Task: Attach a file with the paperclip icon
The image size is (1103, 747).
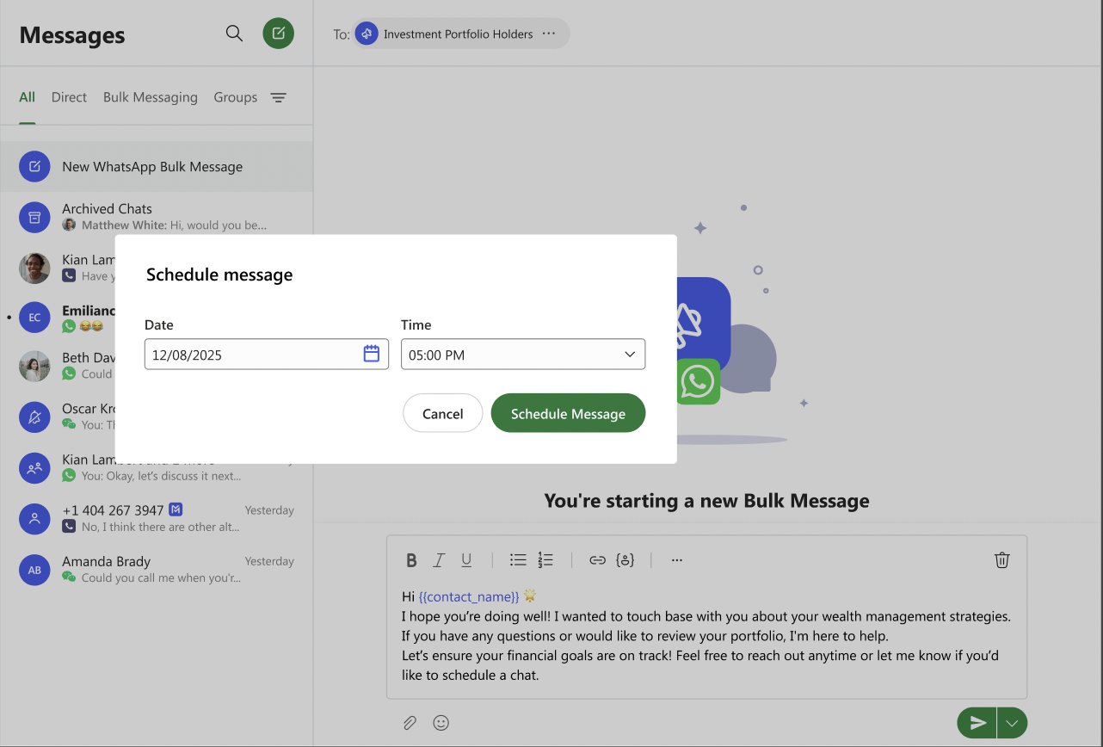Action: point(410,722)
